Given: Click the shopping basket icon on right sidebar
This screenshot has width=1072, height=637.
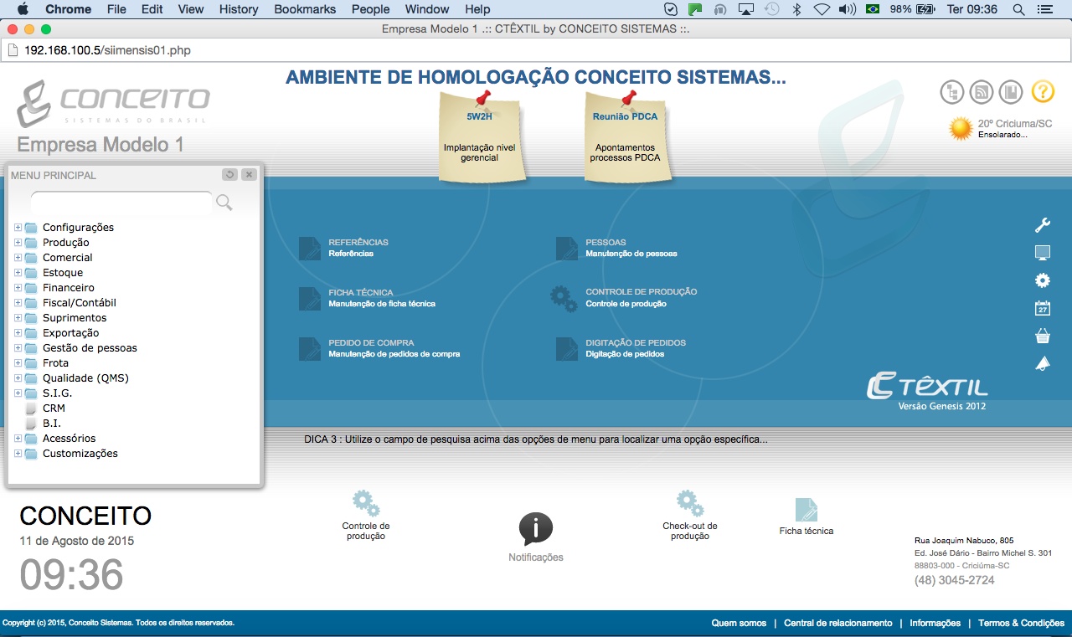Looking at the screenshot, I should coord(1043,336).
